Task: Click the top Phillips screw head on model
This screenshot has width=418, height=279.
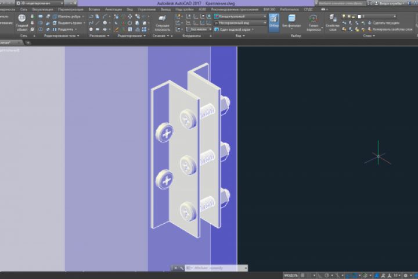Action: tap(189, 119)
